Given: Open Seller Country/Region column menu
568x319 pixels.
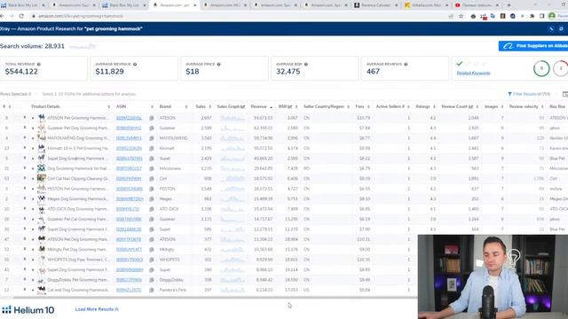Looking at the screenshot, I should tap(348, 106).
